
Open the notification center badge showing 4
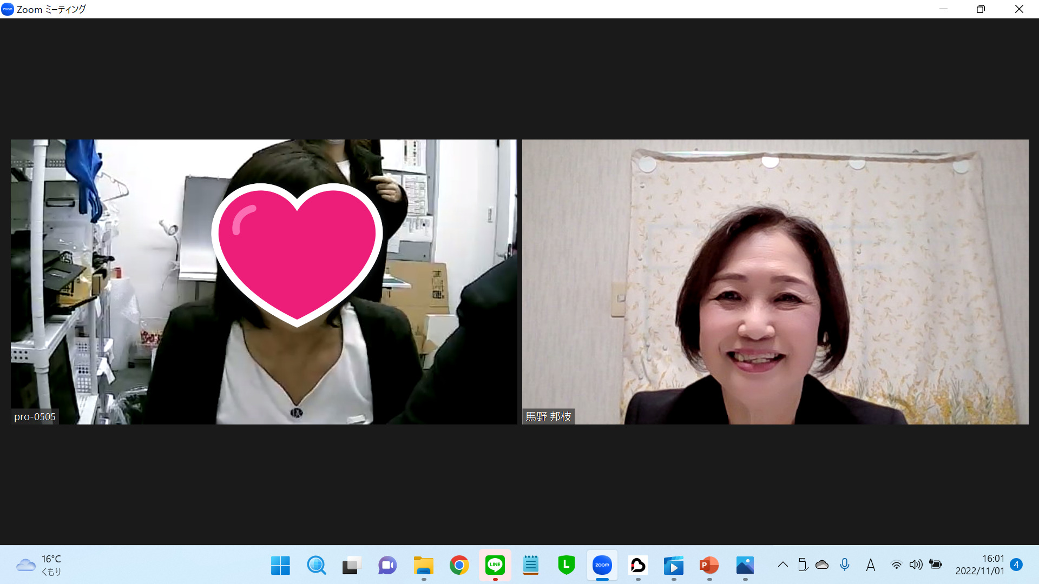[x=1016, y=565]
